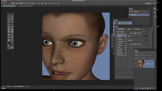
Task: Open Count Jitter Control dropdown
Action: pyautogui.click(x=138, y=44)
